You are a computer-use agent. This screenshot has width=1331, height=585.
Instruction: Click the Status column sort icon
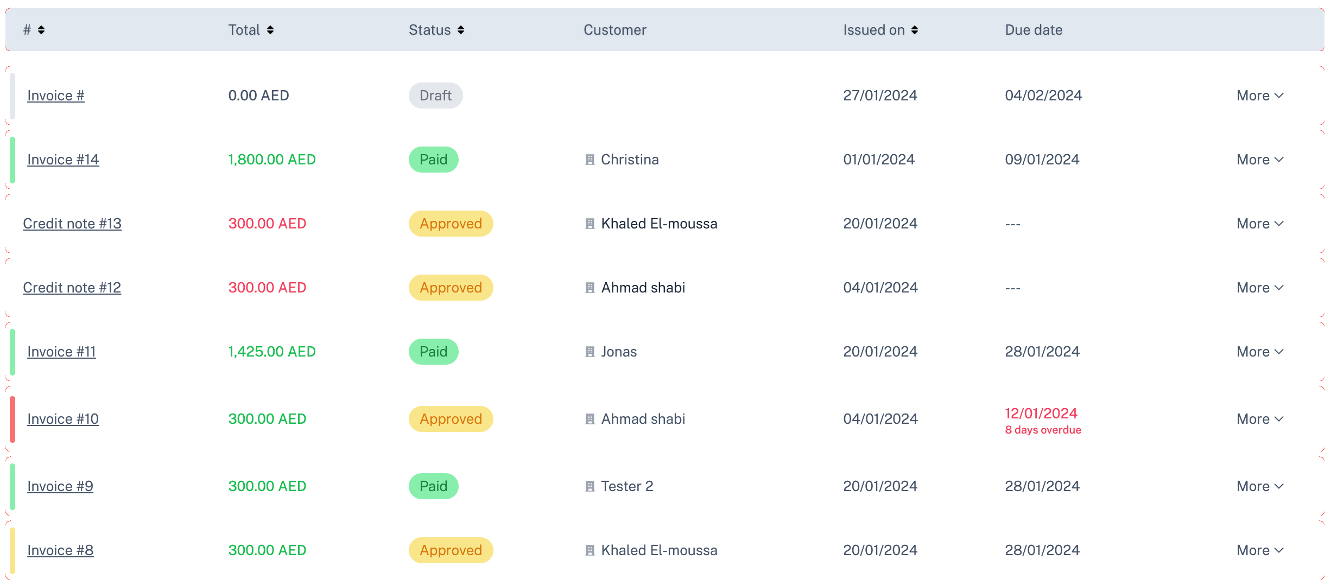(461, 30)
